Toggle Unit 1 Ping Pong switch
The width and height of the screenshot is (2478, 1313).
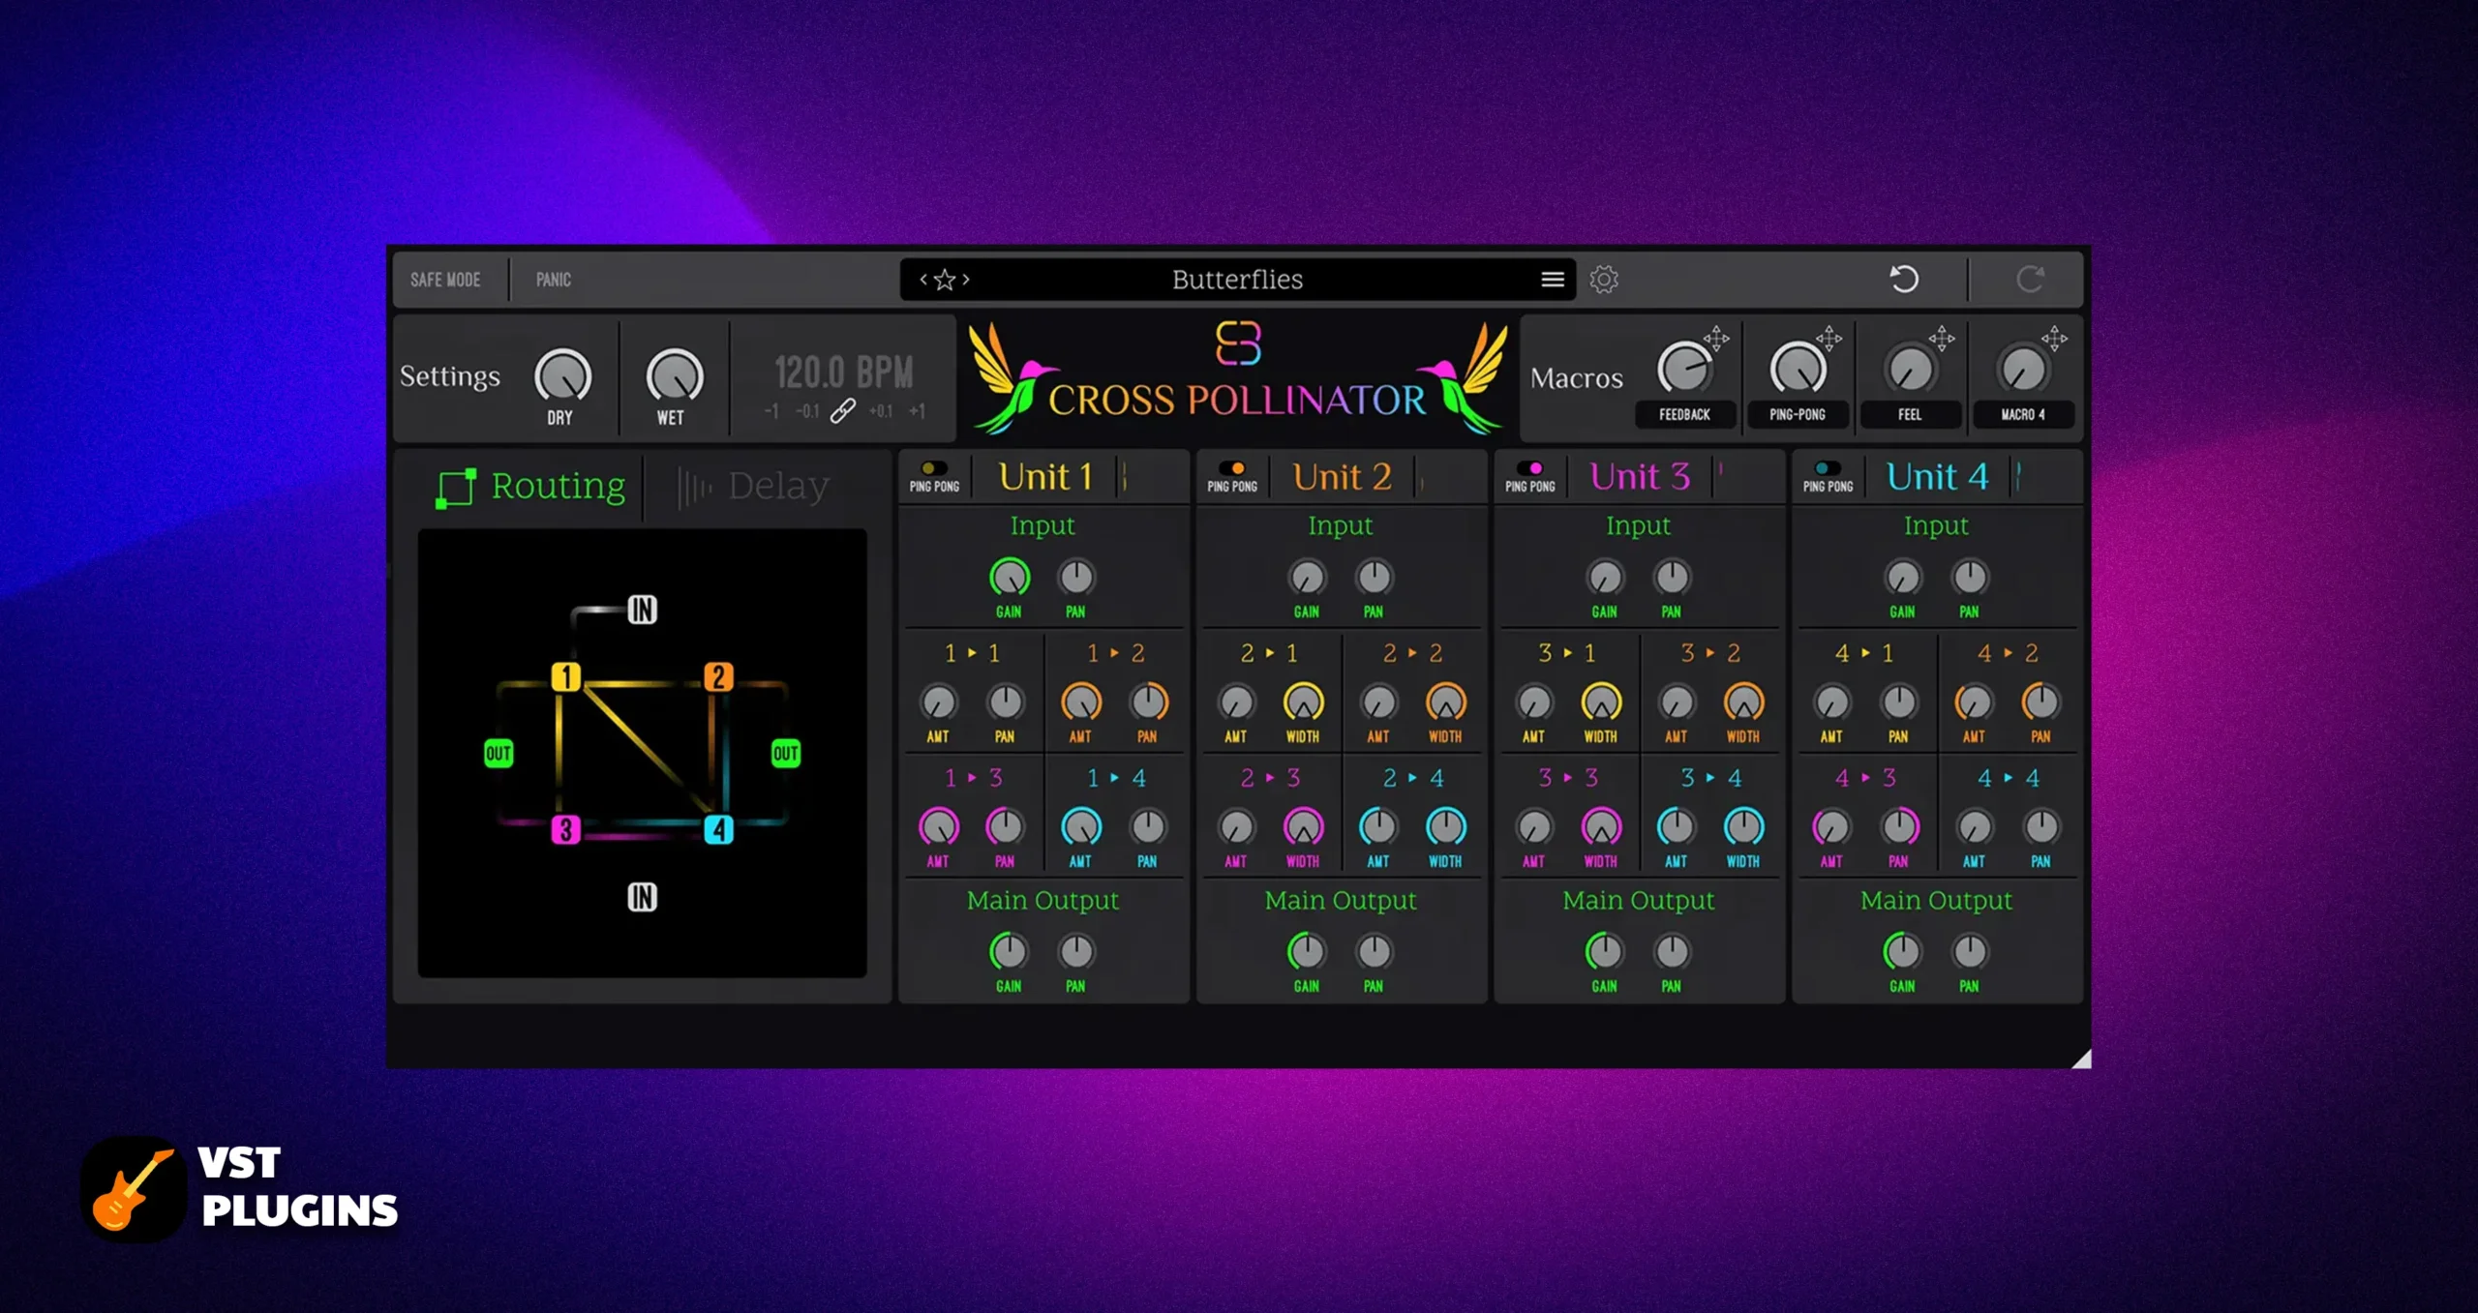933,468
